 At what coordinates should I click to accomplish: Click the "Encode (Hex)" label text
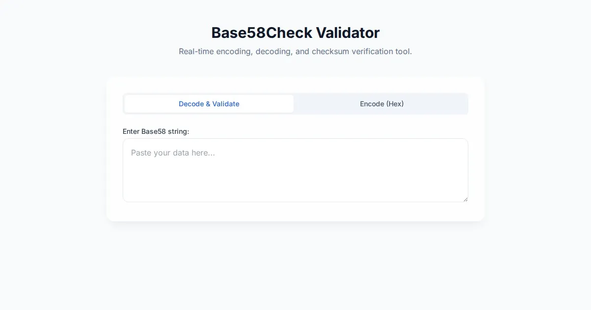[382, 104]
